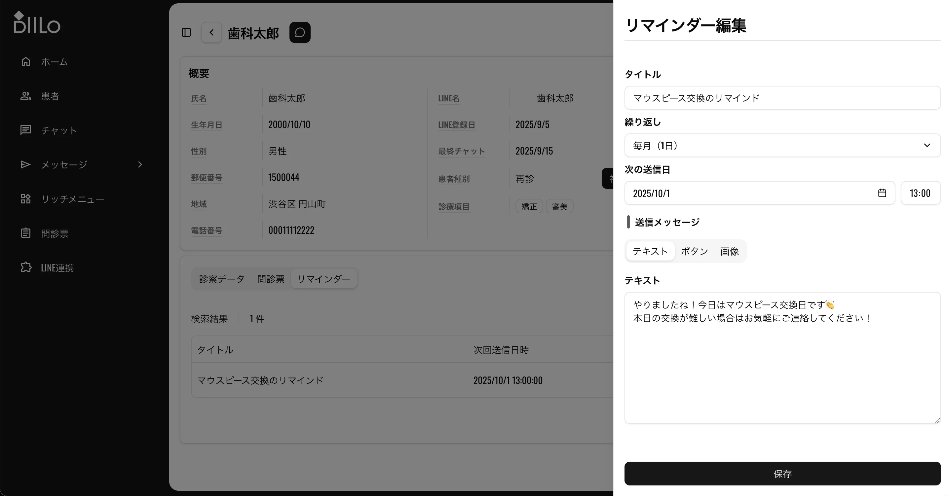
Task: Click the back arrow near 歯科太郎
Action: 211,32
